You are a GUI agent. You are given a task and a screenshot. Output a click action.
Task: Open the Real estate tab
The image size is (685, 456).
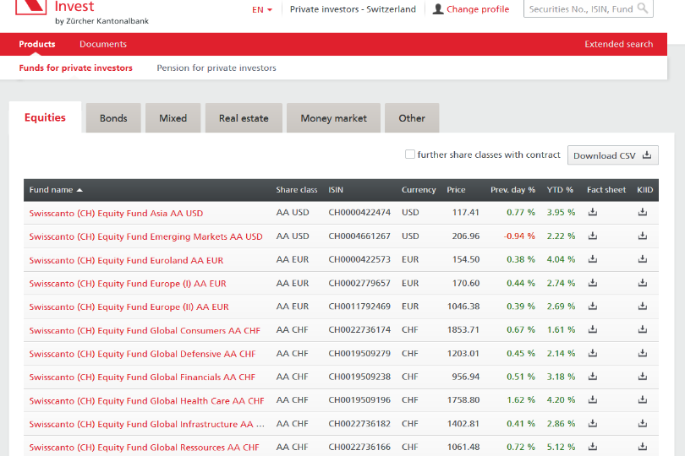[x=244, y=118]
